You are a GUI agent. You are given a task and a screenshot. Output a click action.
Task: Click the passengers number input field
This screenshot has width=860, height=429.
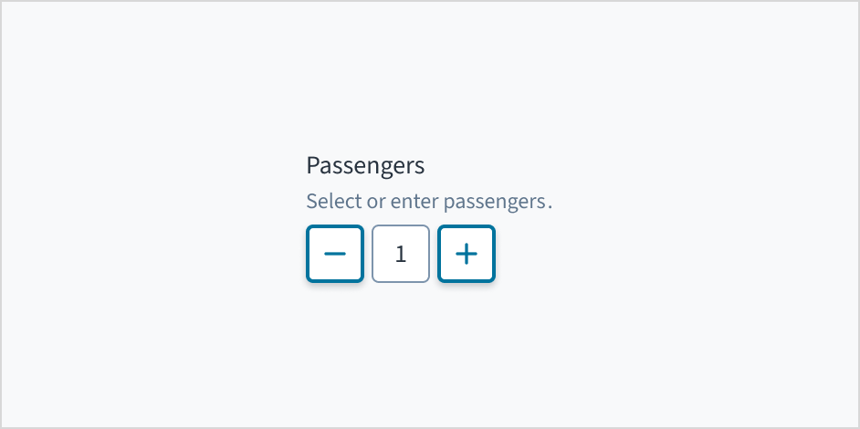click(401, 254)
